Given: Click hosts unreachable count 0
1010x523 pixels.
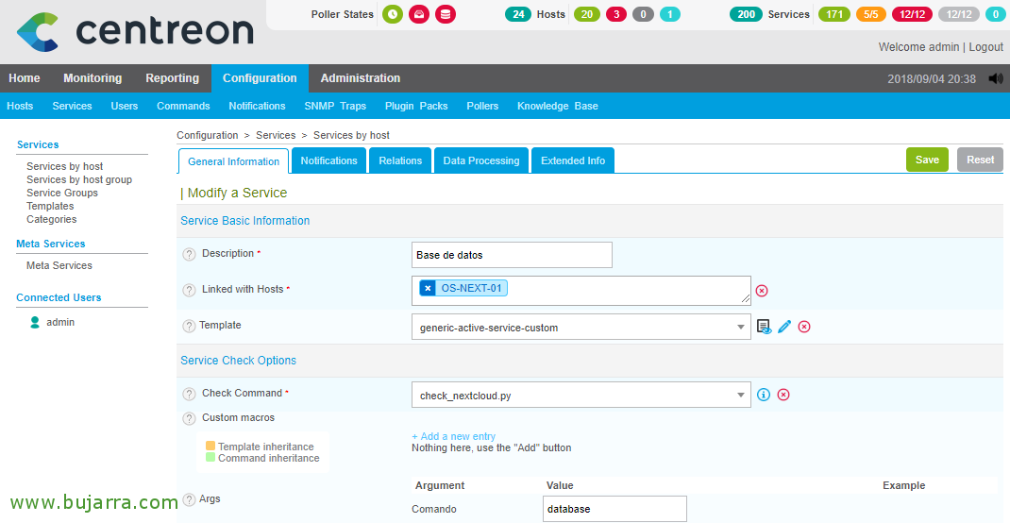Looking at the screenshot, I should 643,14.
